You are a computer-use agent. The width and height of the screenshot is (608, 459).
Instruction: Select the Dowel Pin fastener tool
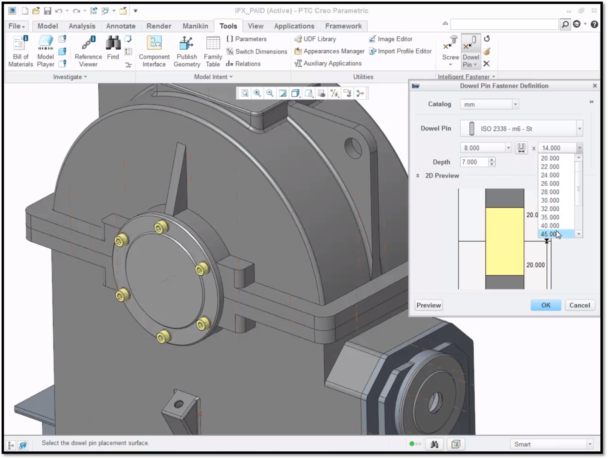pos(471,51)
